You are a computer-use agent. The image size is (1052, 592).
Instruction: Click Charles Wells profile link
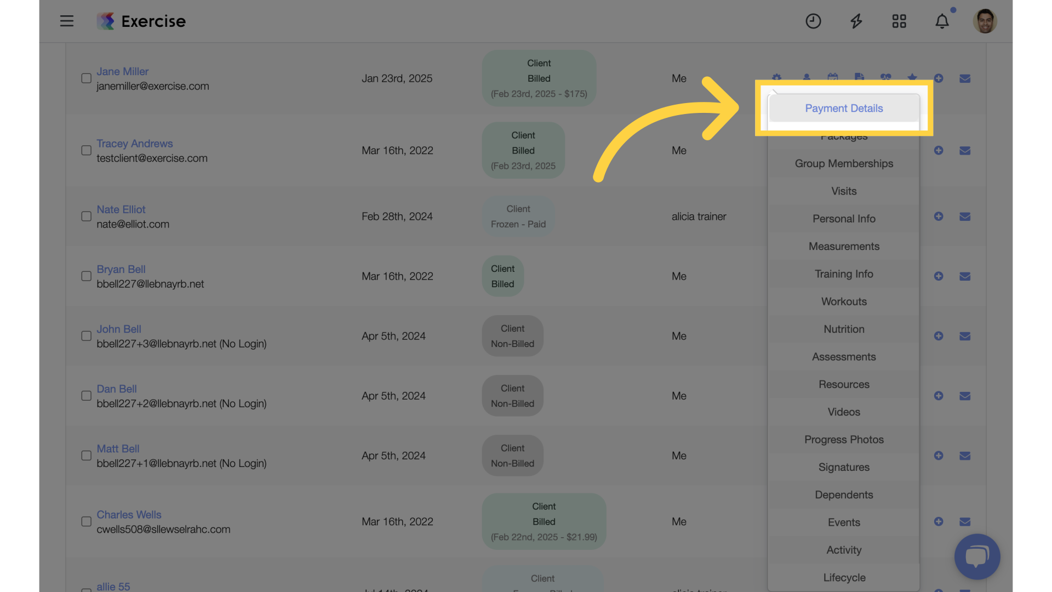tap(129, 515)
